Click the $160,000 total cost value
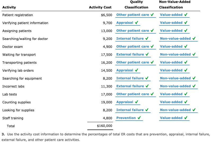Viewport: 211px width, 142px height. (x=105, y=126)
